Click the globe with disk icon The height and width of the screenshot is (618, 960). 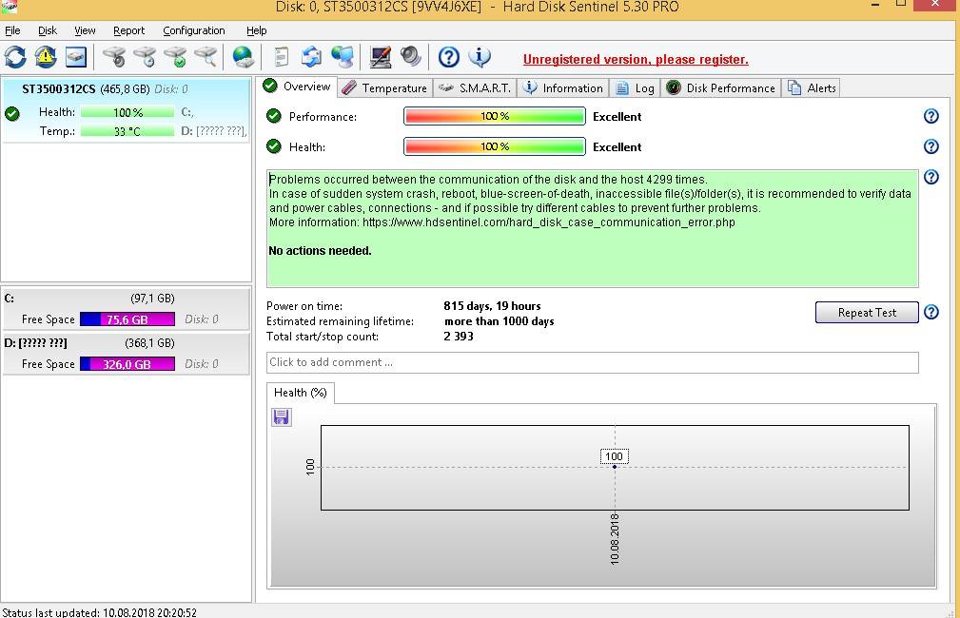(243, 57)
